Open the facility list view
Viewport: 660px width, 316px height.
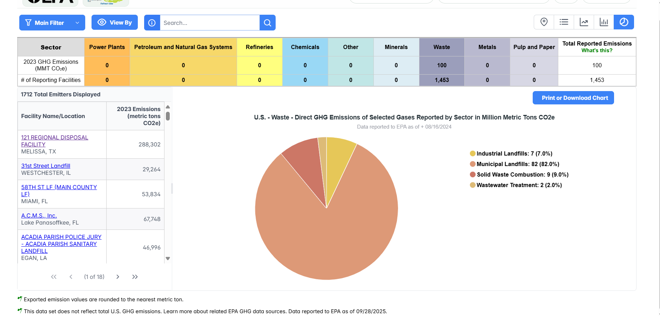564,22
